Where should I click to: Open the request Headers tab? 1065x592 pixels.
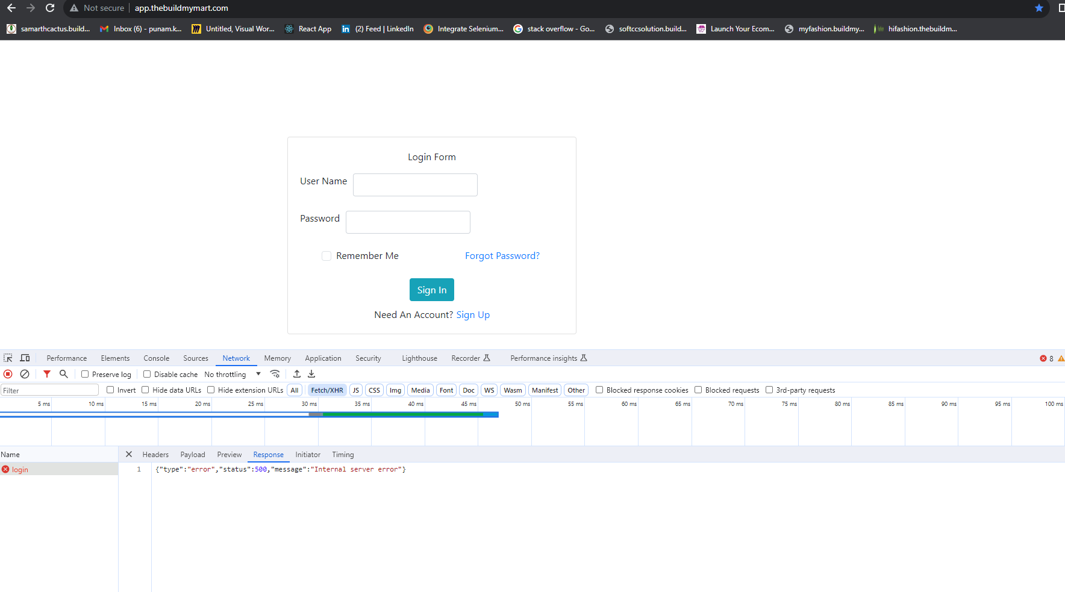pyautogui.click(x=155, y=455)
